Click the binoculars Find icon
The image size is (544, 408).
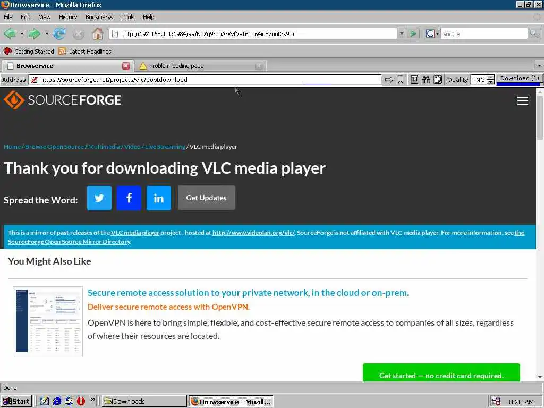pyautogui.click(x=426, y=80)
